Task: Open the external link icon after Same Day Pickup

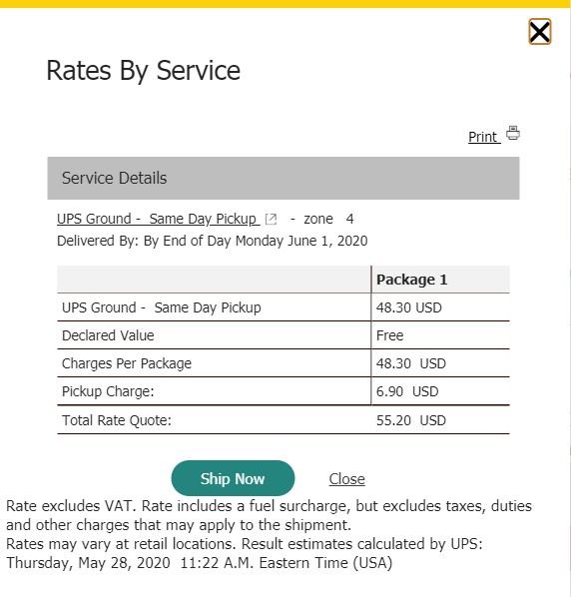Action: pos(271,220)
